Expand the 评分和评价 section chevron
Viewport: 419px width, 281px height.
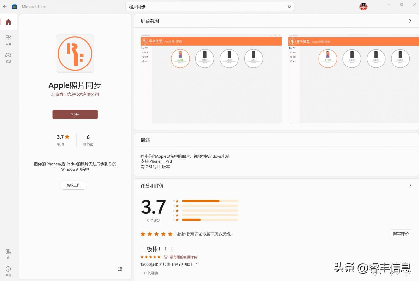[x=410, y=185]
